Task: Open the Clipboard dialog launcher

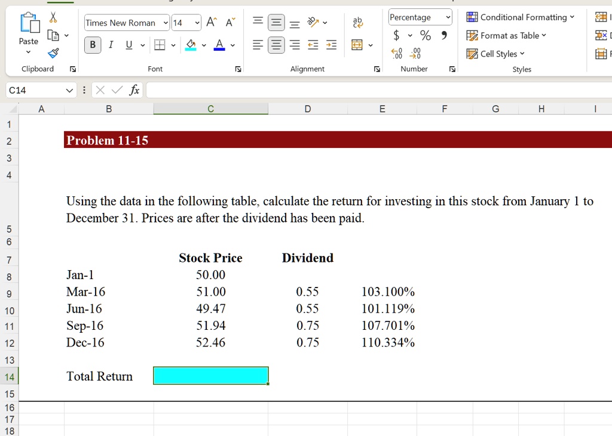Action: point(72,69)
